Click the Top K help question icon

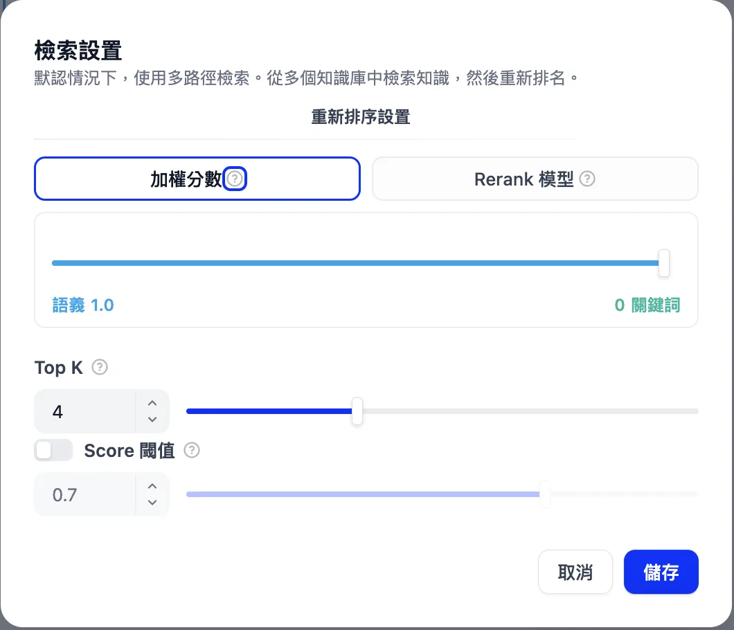pos(99,368)
